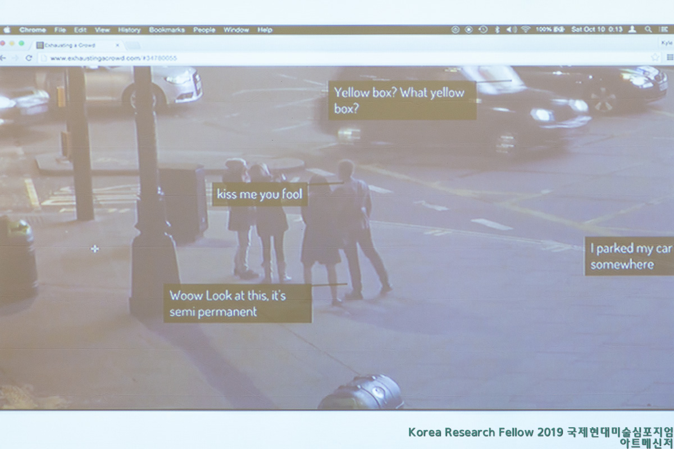This screenshot has height=449, width=674.
Task: Click the 100% battery indicator
Action: point(550,30)
